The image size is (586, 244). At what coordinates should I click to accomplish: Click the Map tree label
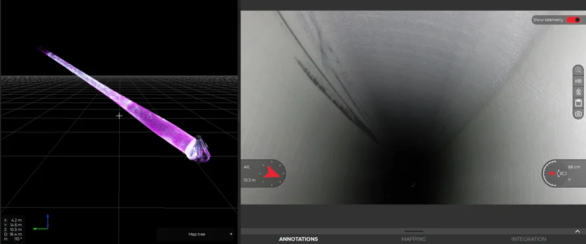pos(197,234)
